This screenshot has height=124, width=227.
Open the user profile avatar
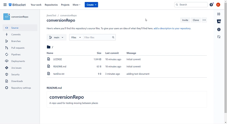pyautogui.click(x=218, y=5)
